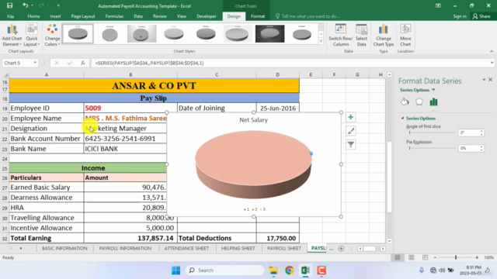This screenshot has width=497, height=279.
Task: Open the PAYROLL SHEET tab
Action: (x=284, y=249)
